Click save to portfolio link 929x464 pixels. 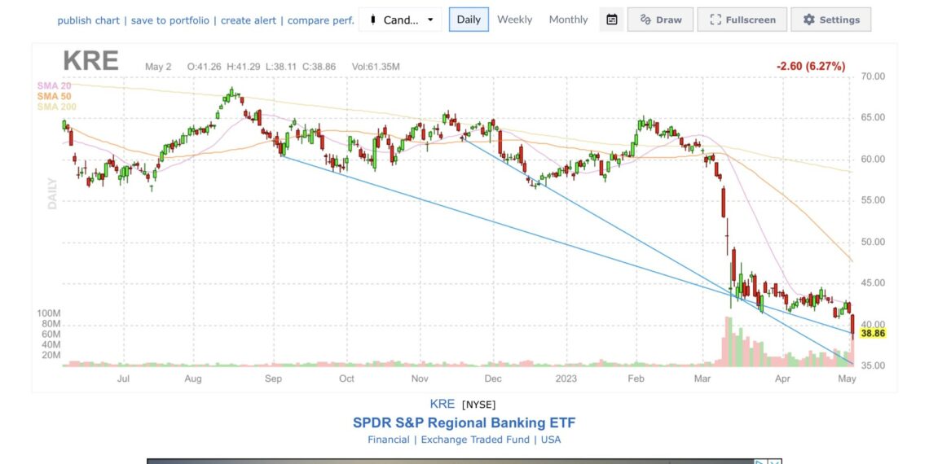170,20
